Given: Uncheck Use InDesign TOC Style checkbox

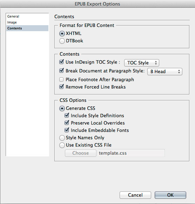Looking at the screenshot, I should coord(61,62).
